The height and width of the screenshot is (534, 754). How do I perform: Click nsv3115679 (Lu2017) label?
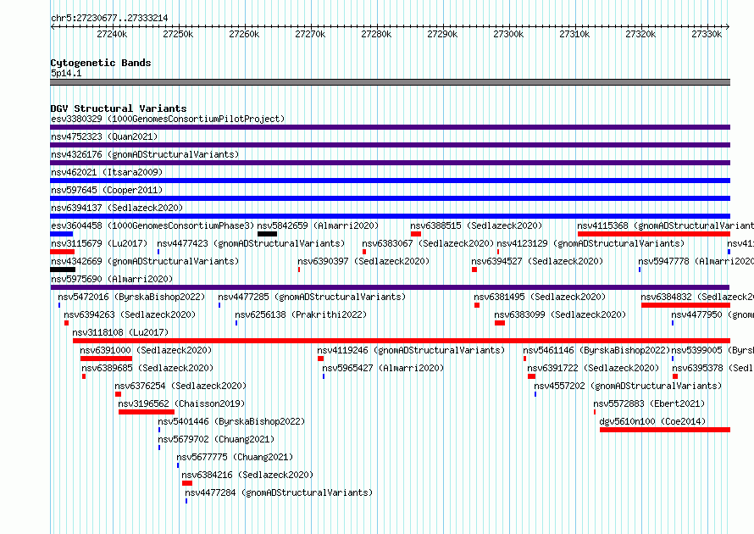[x=99, y=243]
